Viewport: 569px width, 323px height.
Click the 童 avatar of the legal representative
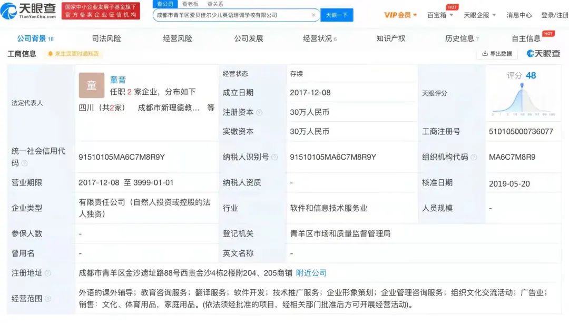coord(92,85)
